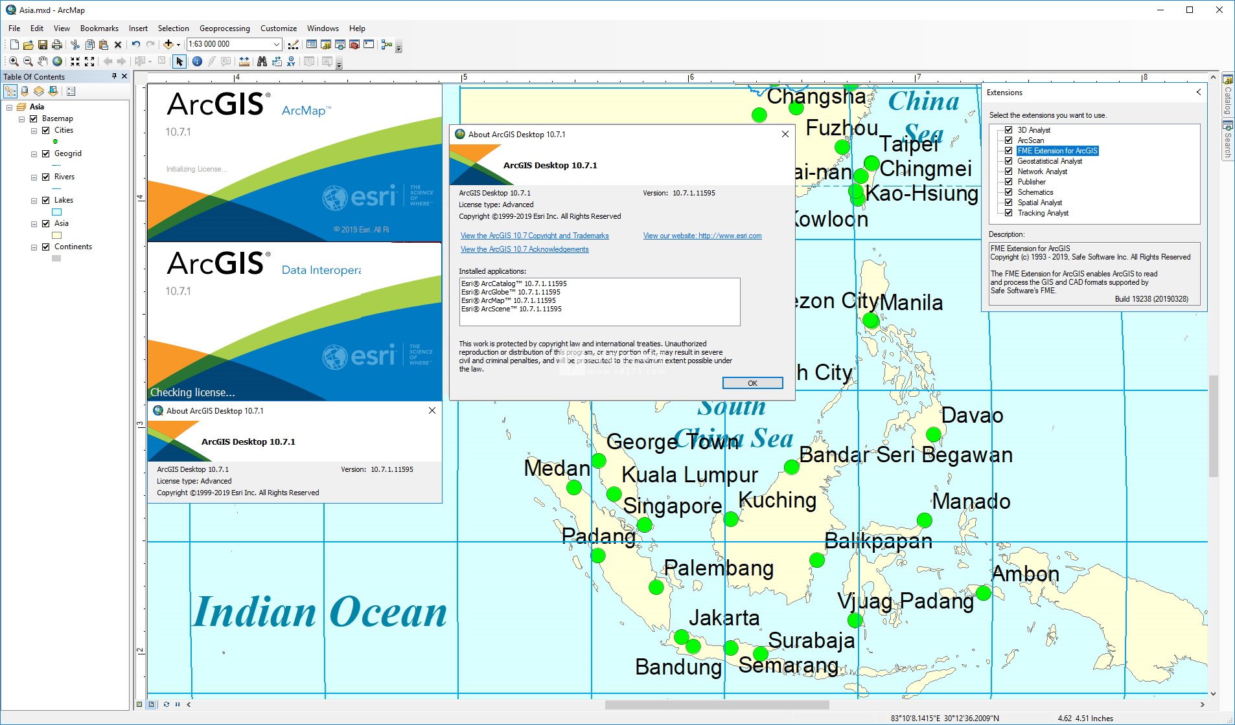This screenshot has height=725, width=1235.
Task: Select the Zoom Out tool
Action: pyautogui.click(x=28, y=61)
